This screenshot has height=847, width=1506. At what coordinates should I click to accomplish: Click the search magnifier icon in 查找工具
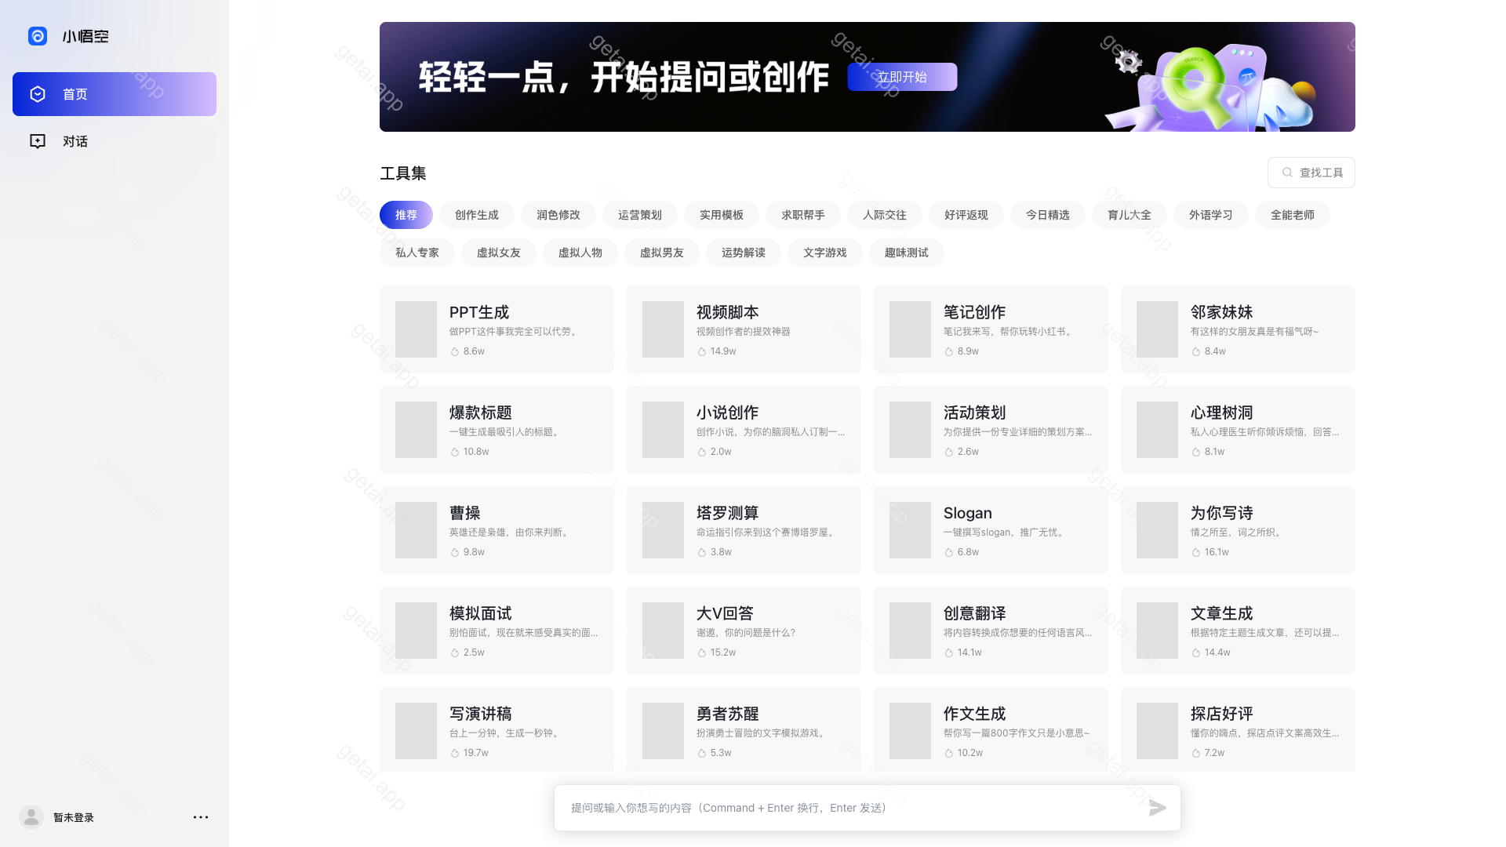pos(1287,173)
